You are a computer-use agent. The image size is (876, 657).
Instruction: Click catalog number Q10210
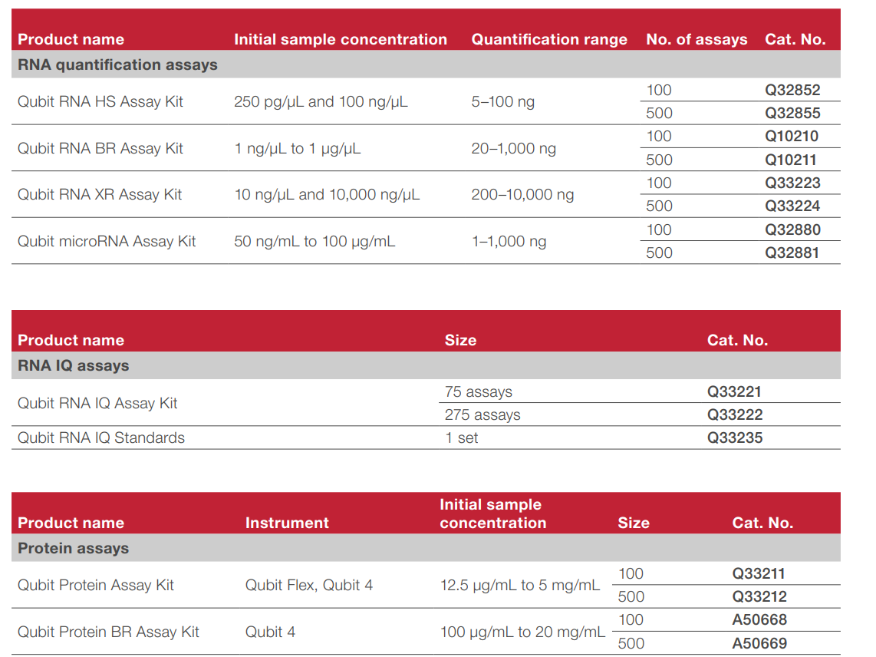pyautogui.click(x=791, y=137)
